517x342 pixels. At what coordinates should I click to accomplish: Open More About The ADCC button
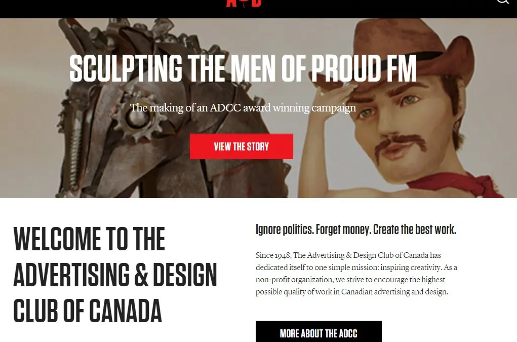pyautogui.click(x=319, y=331)
